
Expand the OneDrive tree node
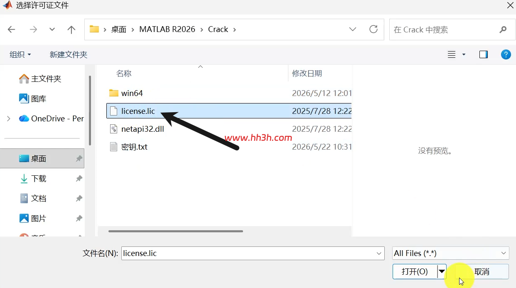[9, 118]
